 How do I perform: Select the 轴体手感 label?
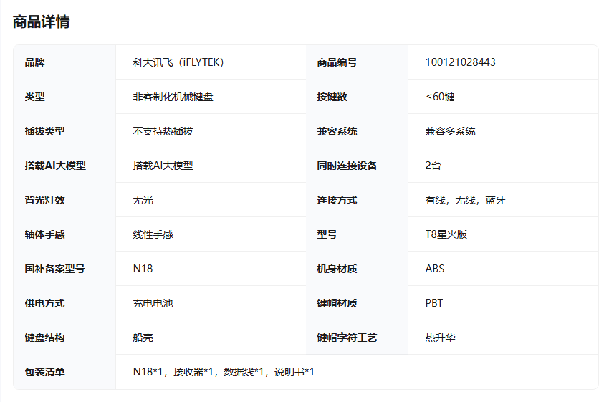pyautogui.click(x=44, y=234)
